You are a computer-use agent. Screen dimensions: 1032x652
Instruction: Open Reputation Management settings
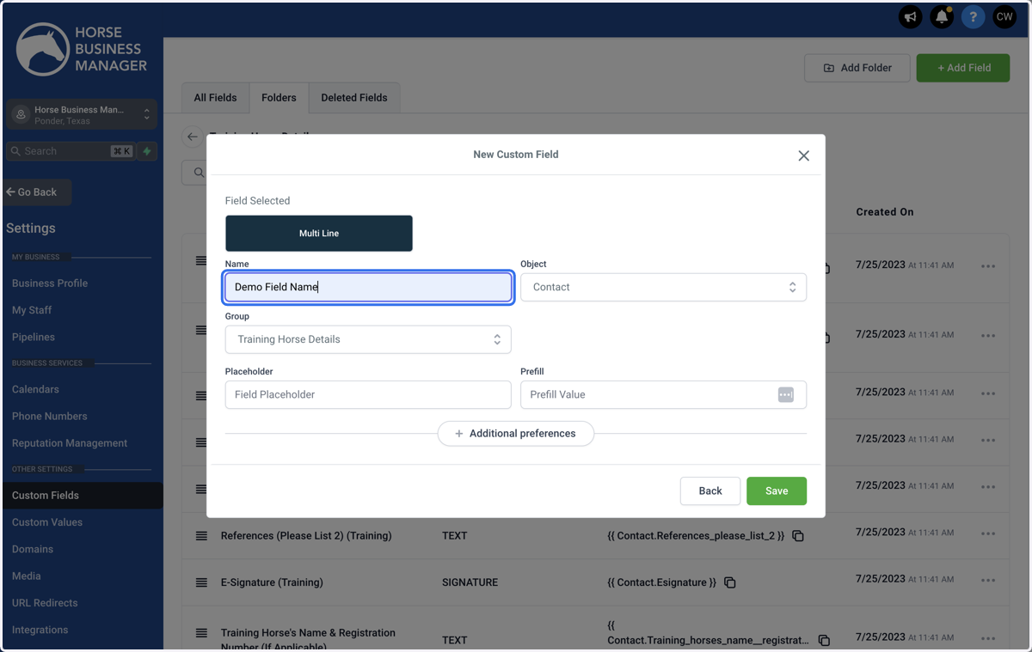tap(70, 443)
